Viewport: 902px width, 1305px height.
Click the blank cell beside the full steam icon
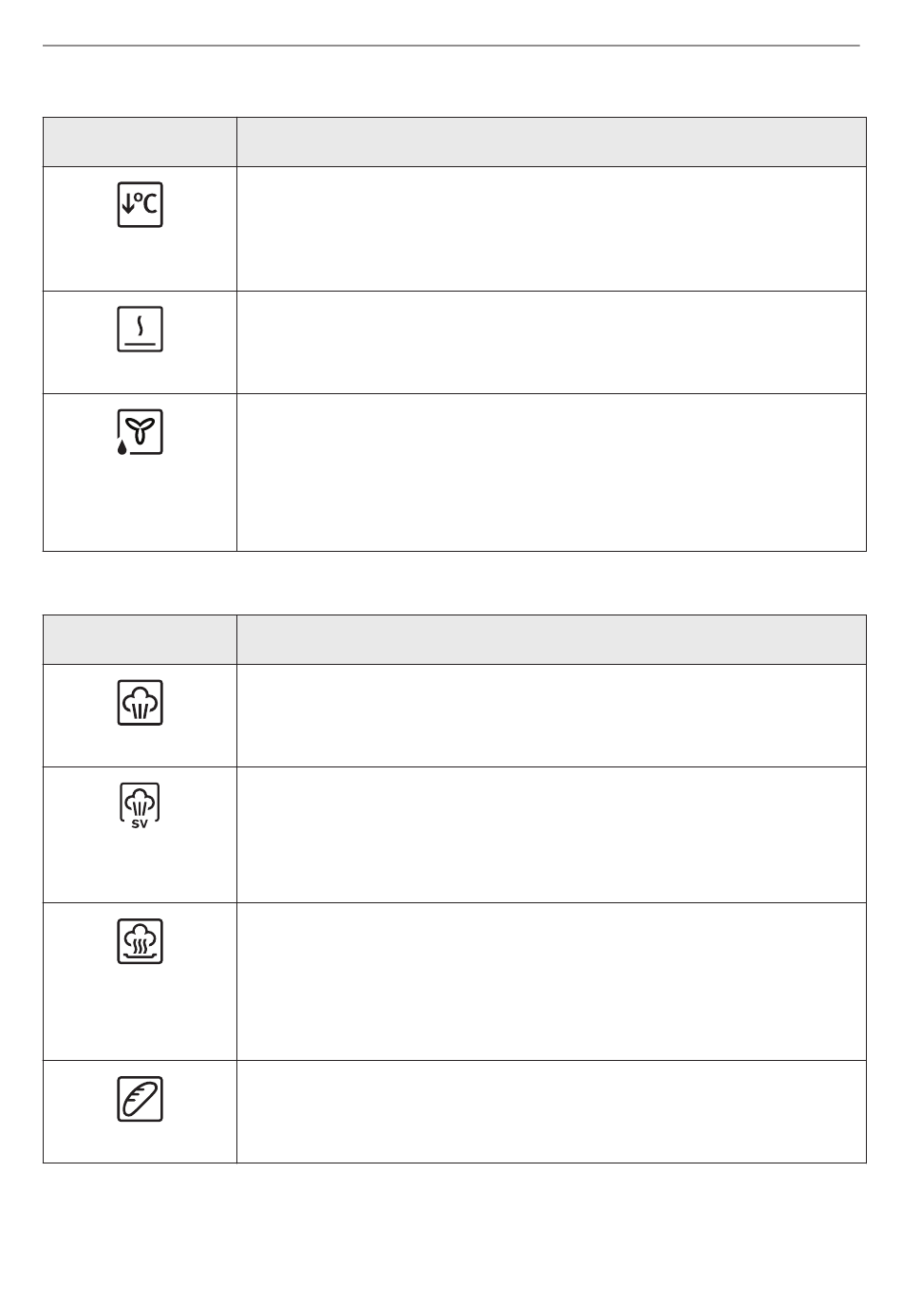pos(552,716)
